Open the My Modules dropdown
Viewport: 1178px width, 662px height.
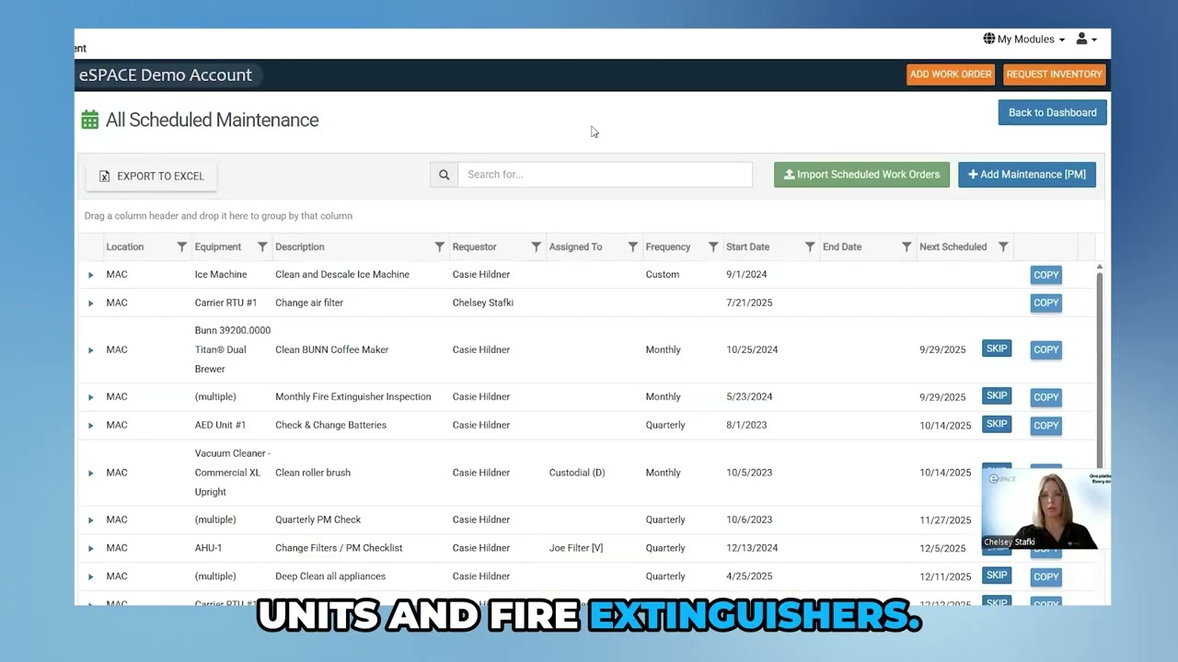coord(1023,39)
